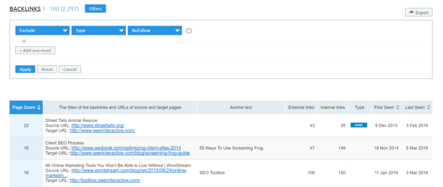Export the backlinks report
The width and height of the screenshot is (443, 187).
click(418, 13)
